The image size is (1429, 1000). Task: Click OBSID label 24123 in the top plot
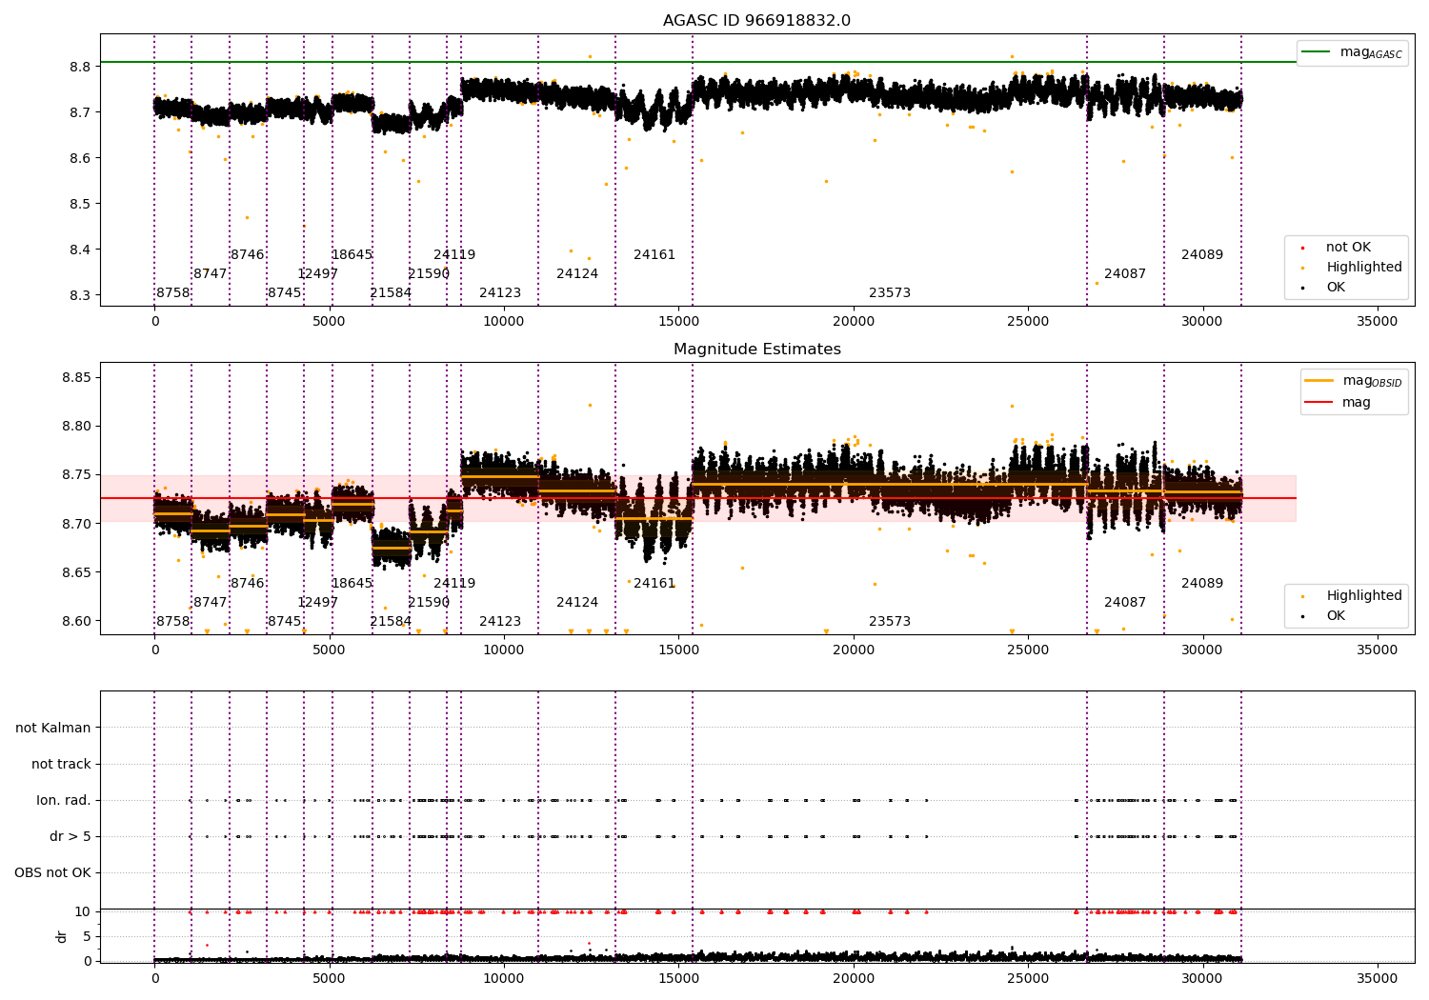(500, 293)
